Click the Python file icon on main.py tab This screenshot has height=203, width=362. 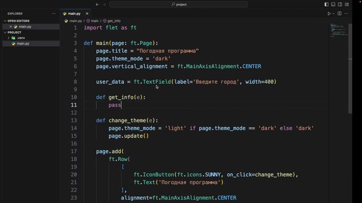click(x=64, y=14)
